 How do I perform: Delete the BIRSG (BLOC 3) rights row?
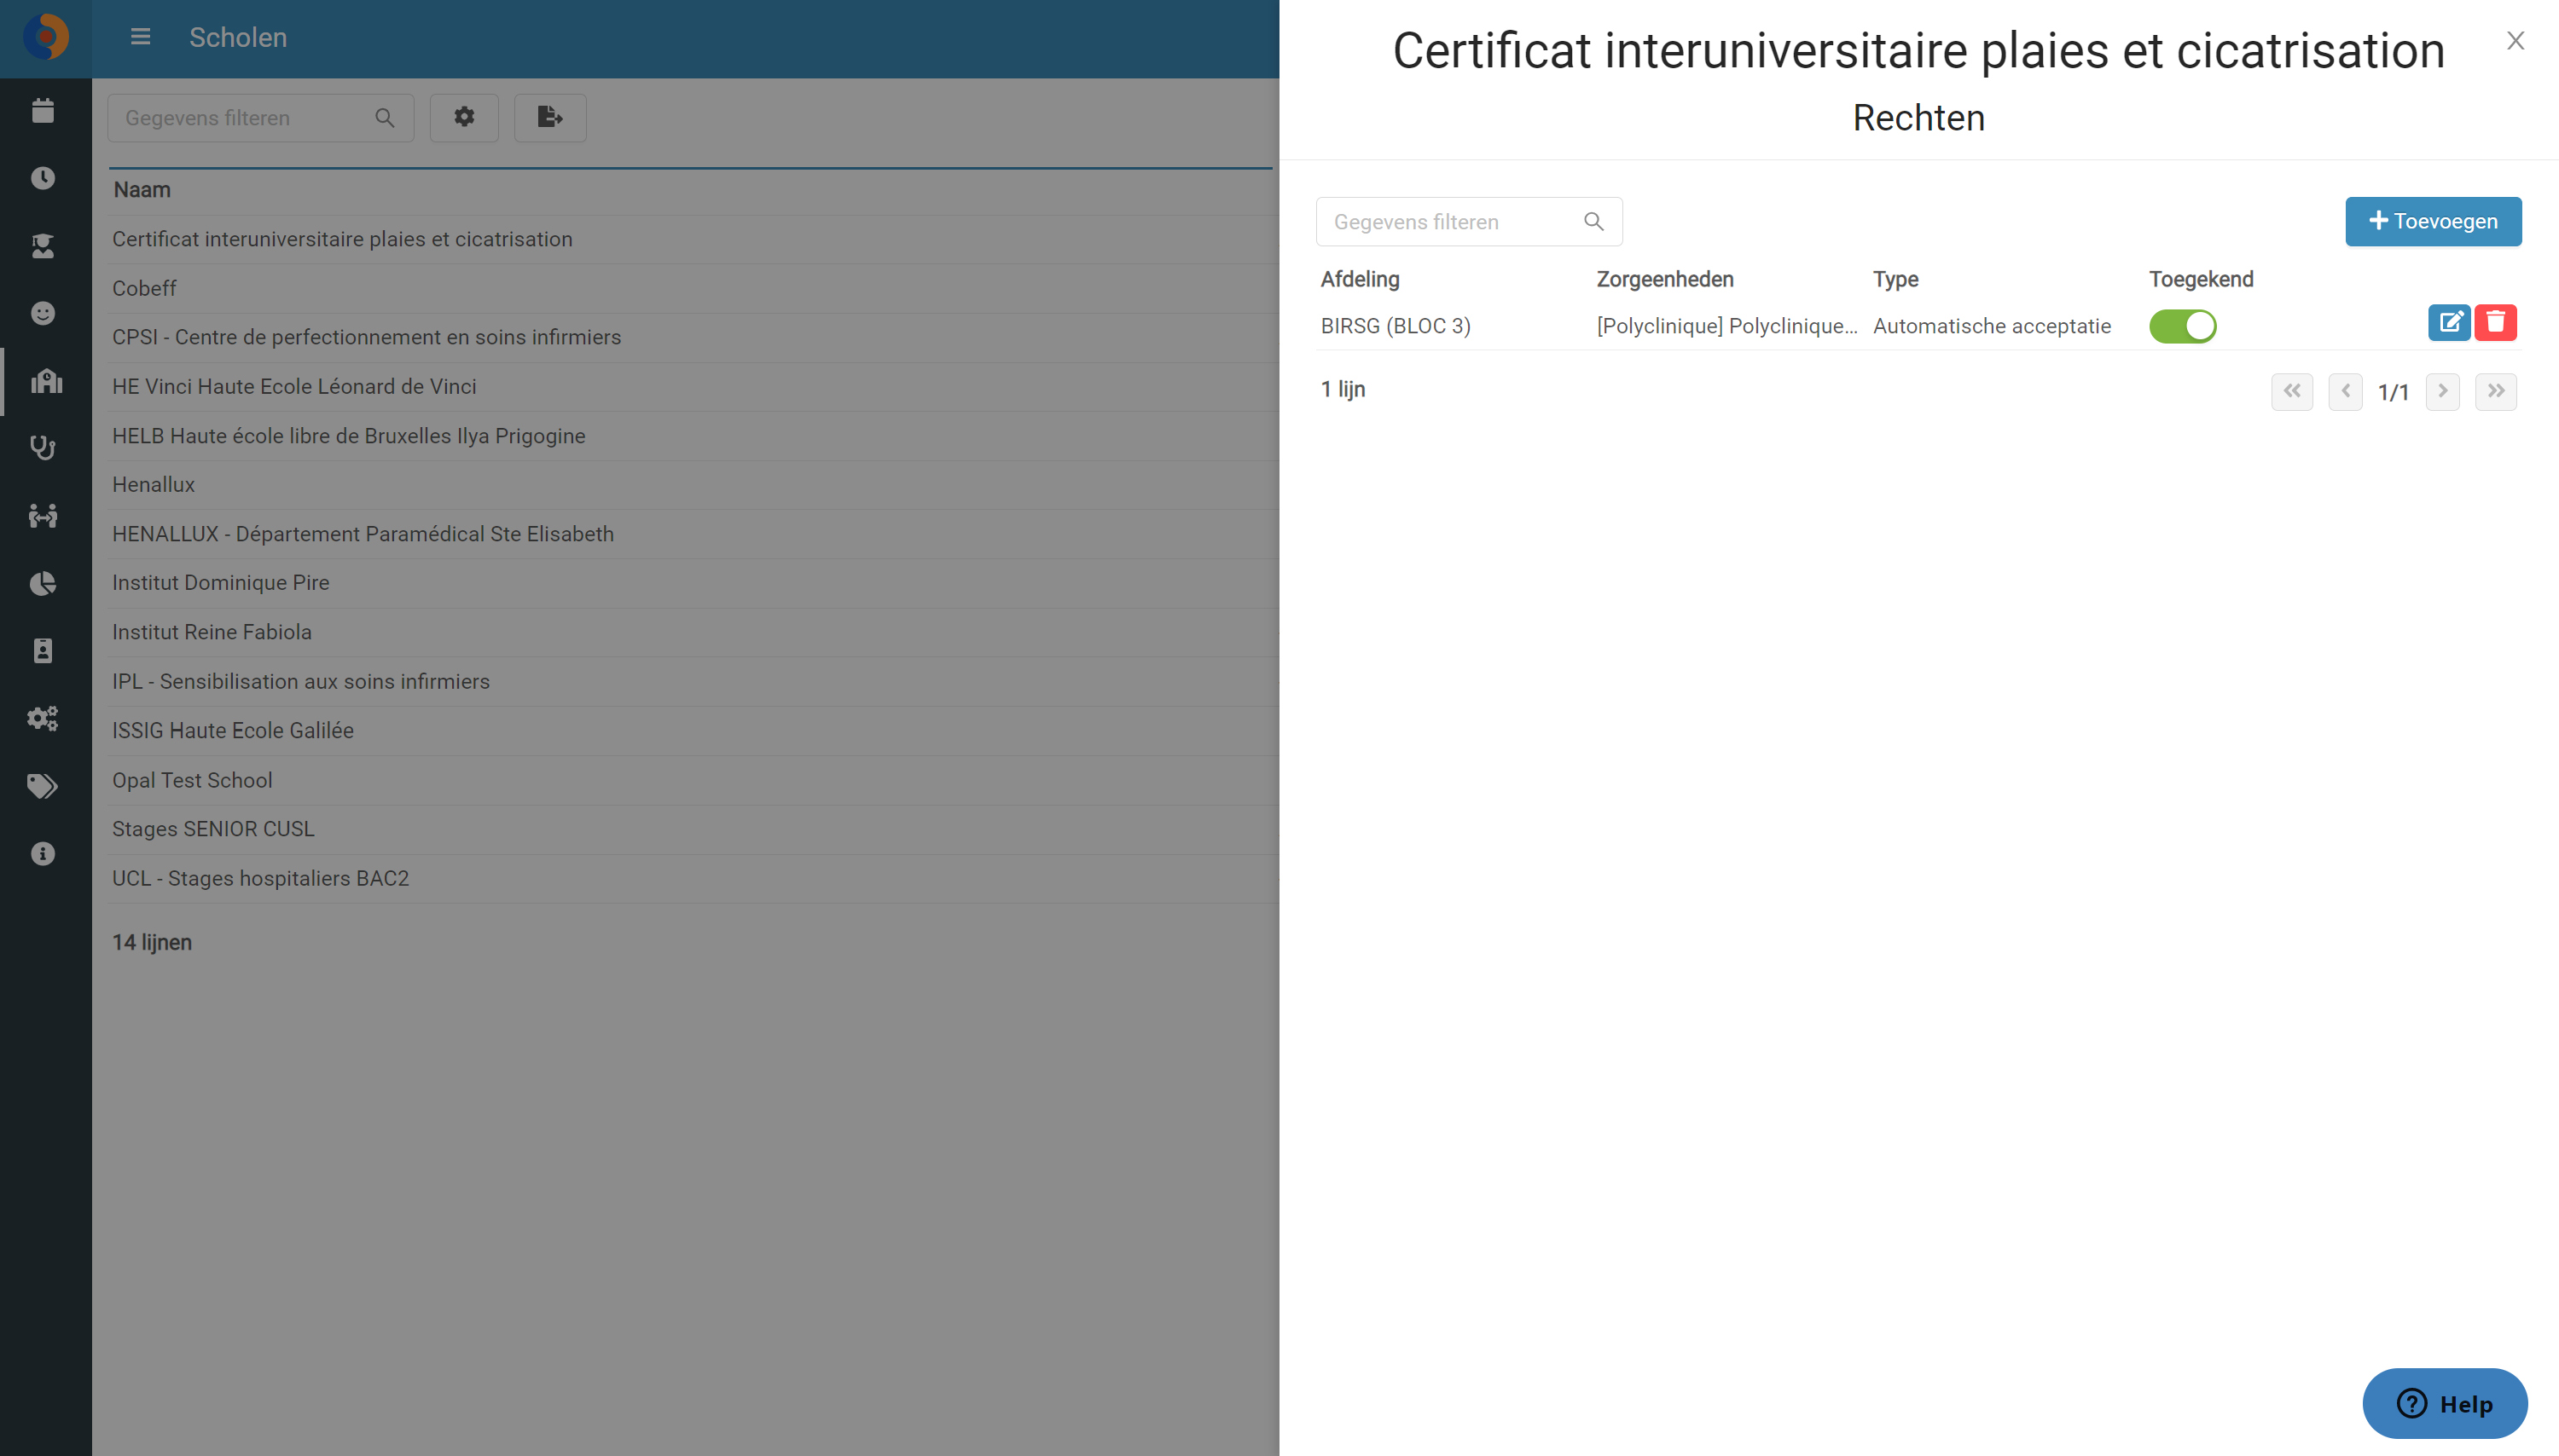coord(2495,323)
